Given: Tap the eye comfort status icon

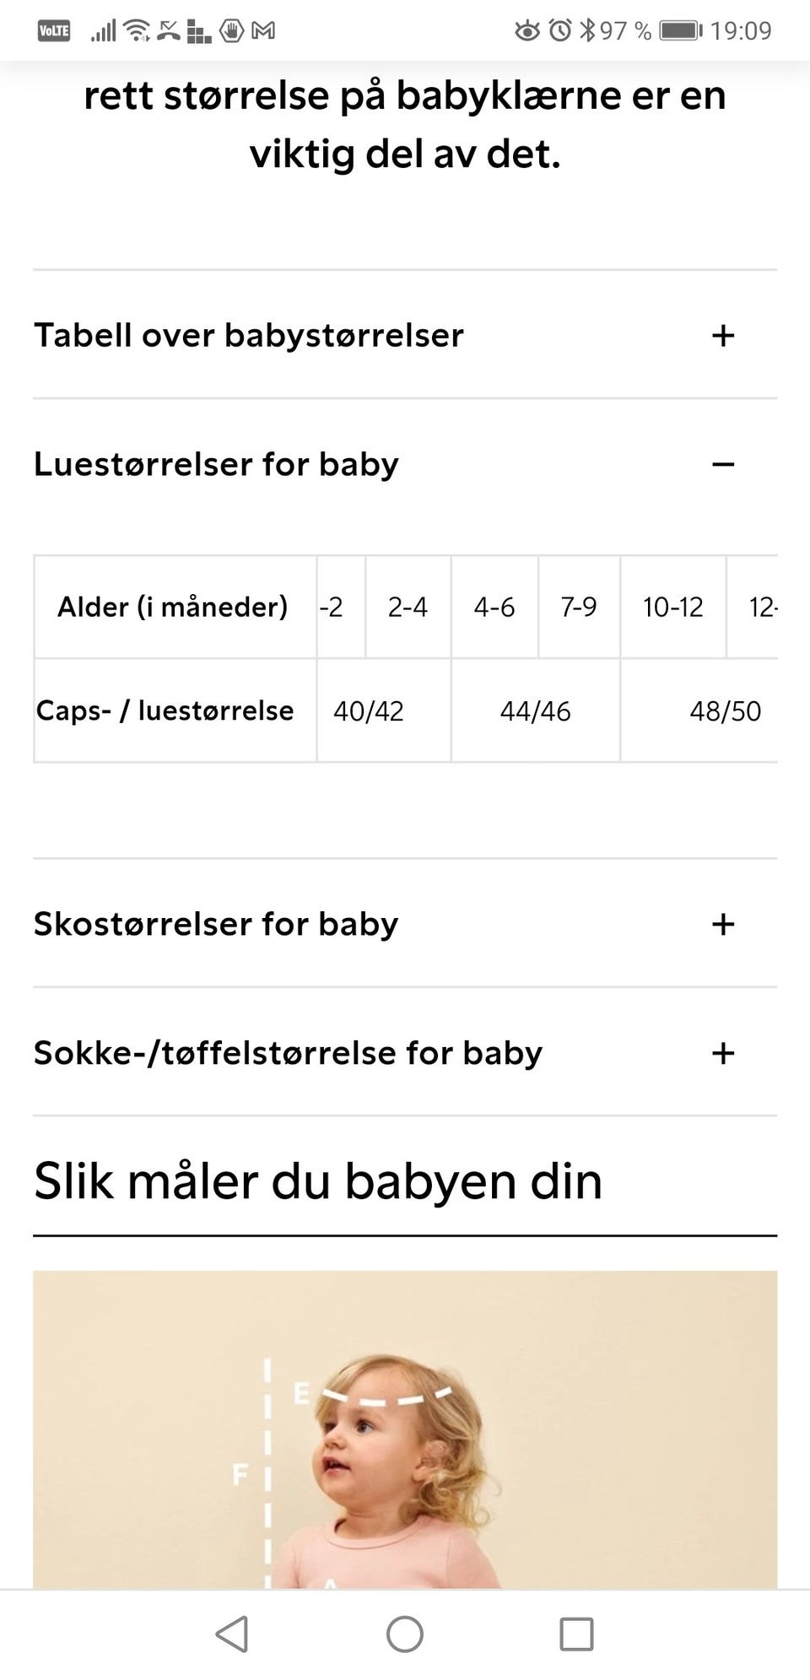Looking at the screenshot, I should coord(528,31).
